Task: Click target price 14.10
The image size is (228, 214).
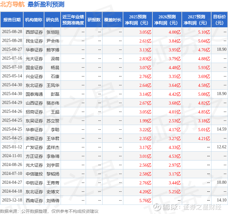Action: coord(222,200)
